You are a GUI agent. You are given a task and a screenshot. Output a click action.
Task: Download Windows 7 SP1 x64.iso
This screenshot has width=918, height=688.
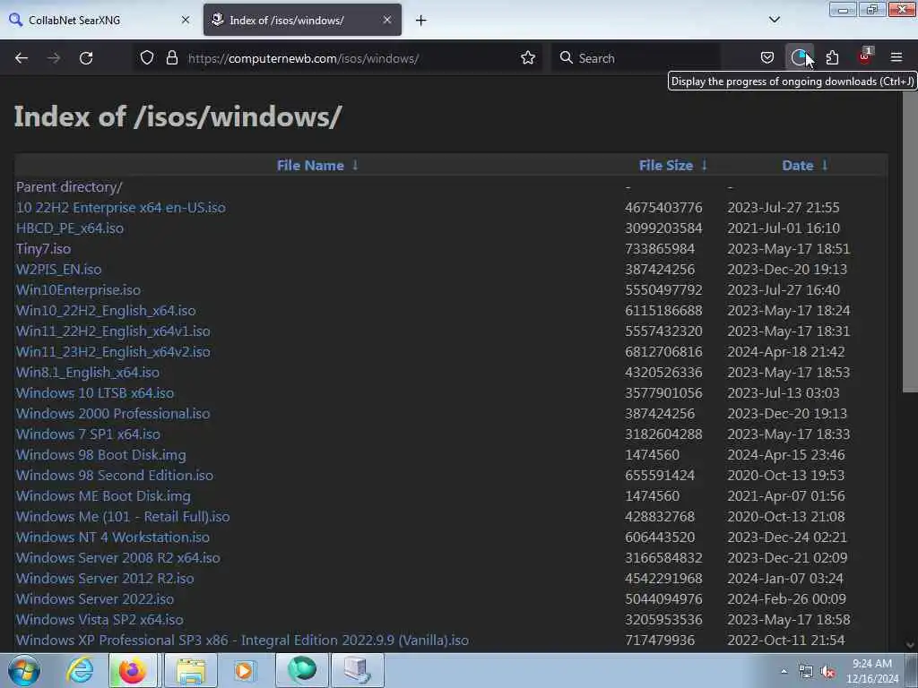88,434
